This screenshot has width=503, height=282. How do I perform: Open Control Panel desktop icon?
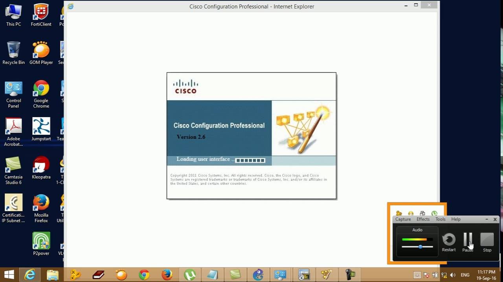[13, 94]
